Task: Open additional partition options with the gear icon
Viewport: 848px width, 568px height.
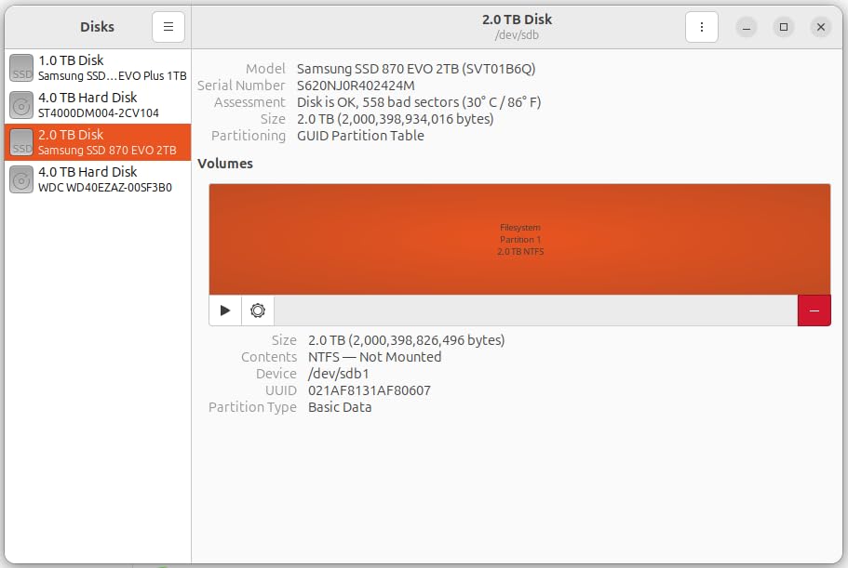Action: [x=258, y=310]
